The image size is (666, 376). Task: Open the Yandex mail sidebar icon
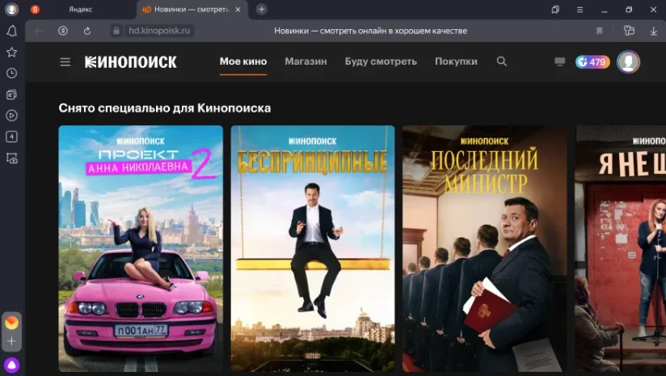click(x=12, y=323)
